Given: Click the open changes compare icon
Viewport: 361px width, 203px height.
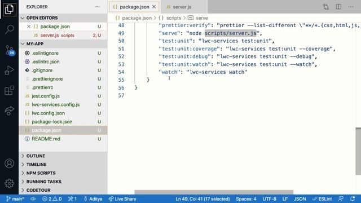Looking at the screenshot, I should (x=326, y=7).
